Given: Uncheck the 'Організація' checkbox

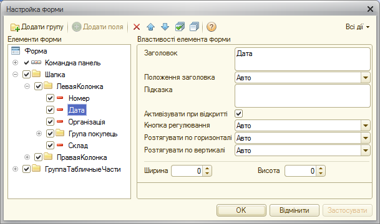Looking at the screenshot, I should (50, 121).
